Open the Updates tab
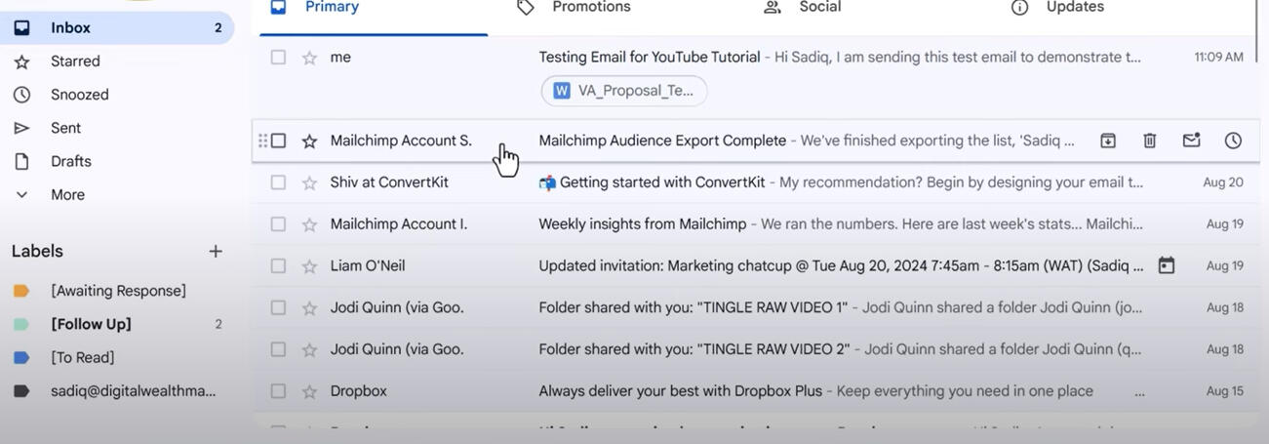 click(x=1074, y=8)
